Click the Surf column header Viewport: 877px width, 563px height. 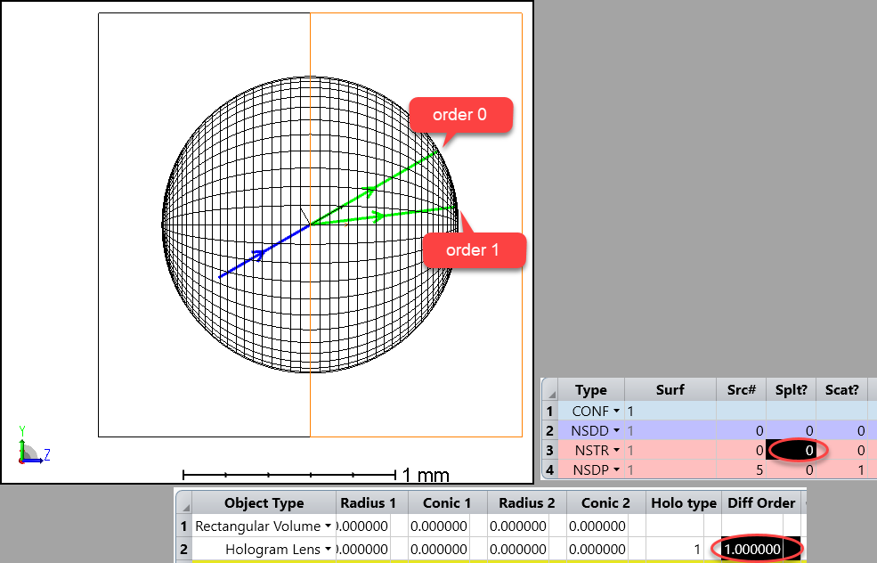point(670,389)
